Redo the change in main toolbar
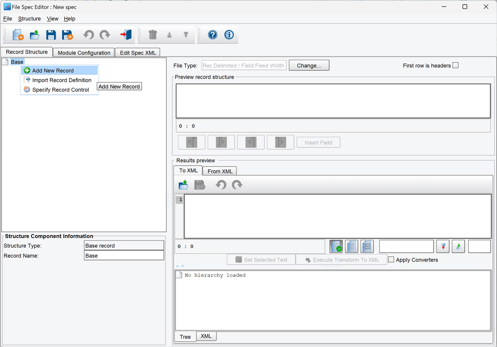 (105, 35)
